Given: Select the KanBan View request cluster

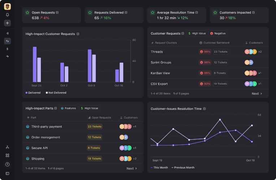Looking at the screenshot, I should 160,73.
